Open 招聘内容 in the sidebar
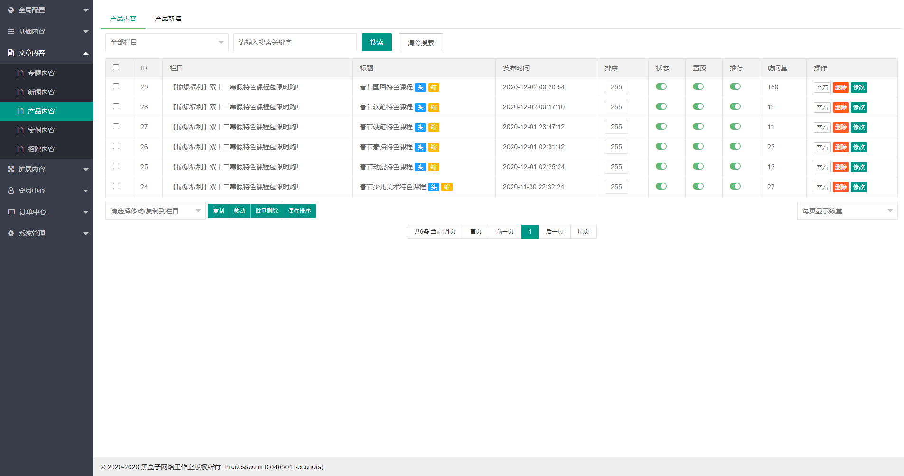The image size is (904, 476). (47, 149)
